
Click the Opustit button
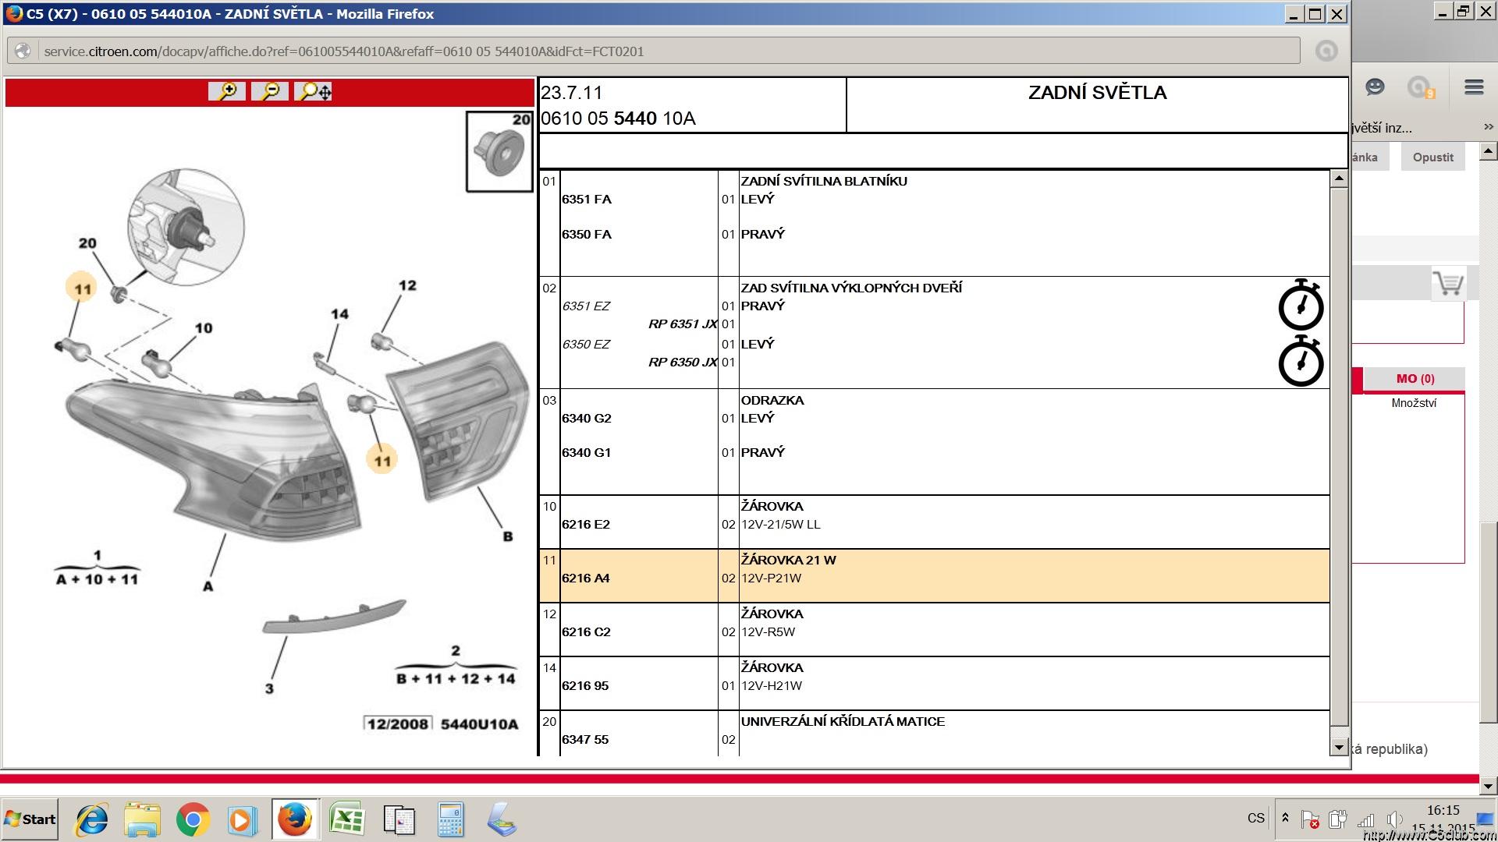(x=1432, y=157)
